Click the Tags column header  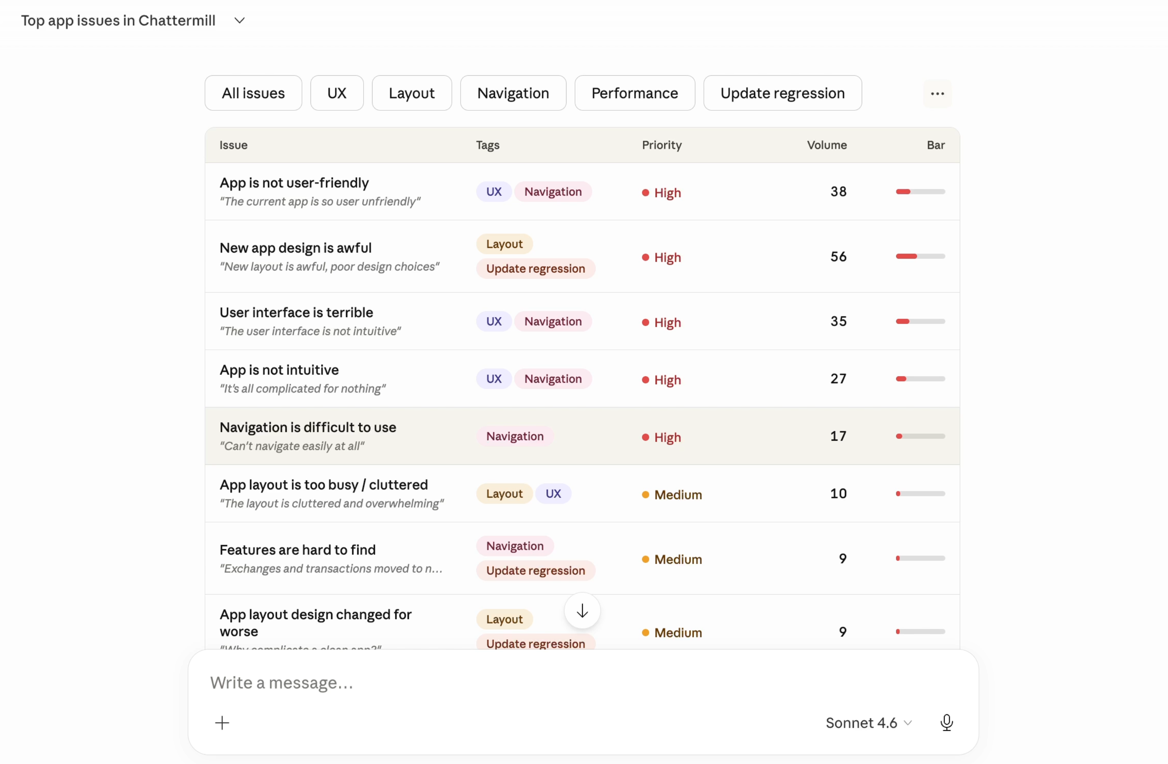(487, 145)
